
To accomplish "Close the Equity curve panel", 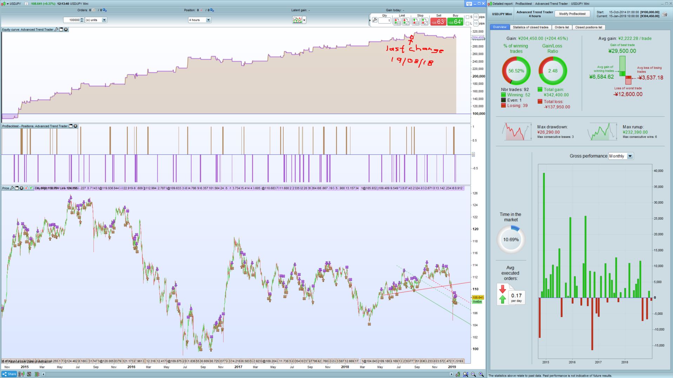I will (66, 29).
